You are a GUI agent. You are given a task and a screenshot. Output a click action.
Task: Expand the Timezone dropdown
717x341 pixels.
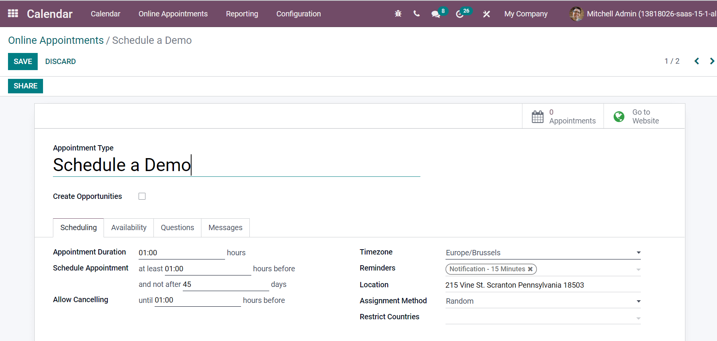[639, 253]
